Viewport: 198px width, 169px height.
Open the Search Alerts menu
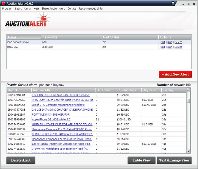pyautogui.click(x=23, y=9)
